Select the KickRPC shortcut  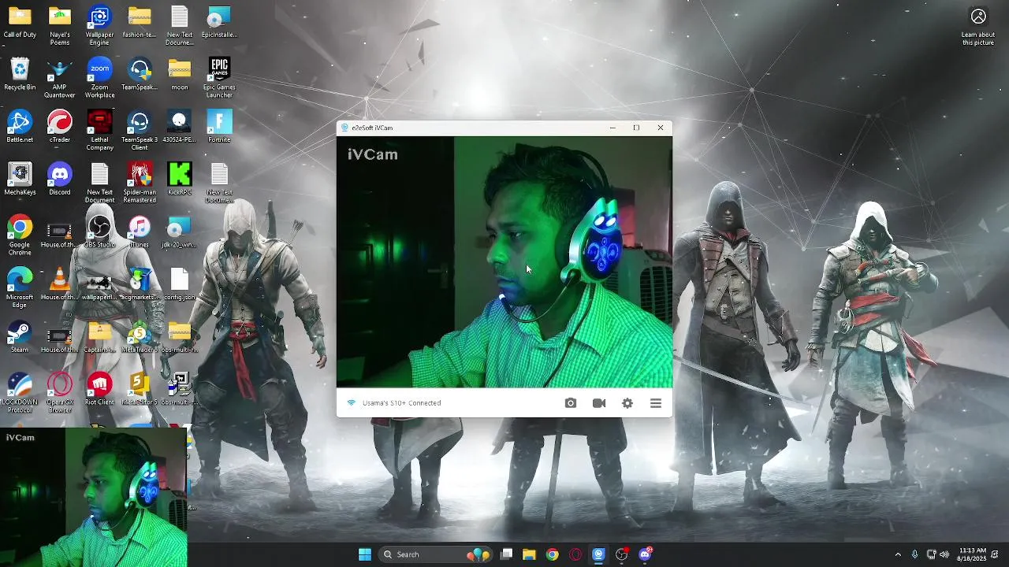click(180, 180)
